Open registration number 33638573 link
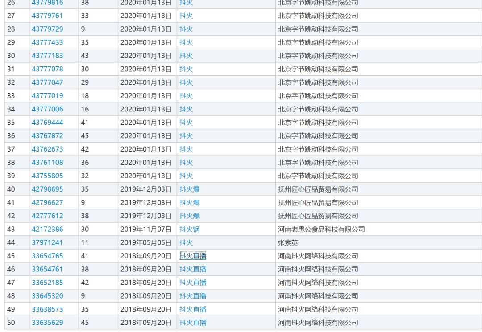The height and width of the screenshot is (332, 482). (x=47, y=309)
